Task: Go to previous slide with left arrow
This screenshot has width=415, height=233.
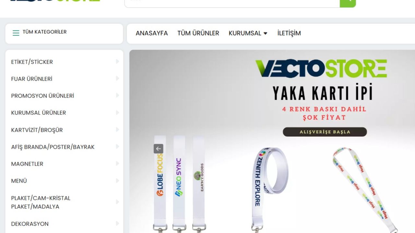Action: coord(158,149)
